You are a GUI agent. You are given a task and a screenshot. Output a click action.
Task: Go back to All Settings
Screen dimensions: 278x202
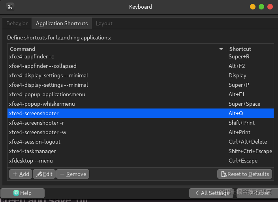[211, 193]
